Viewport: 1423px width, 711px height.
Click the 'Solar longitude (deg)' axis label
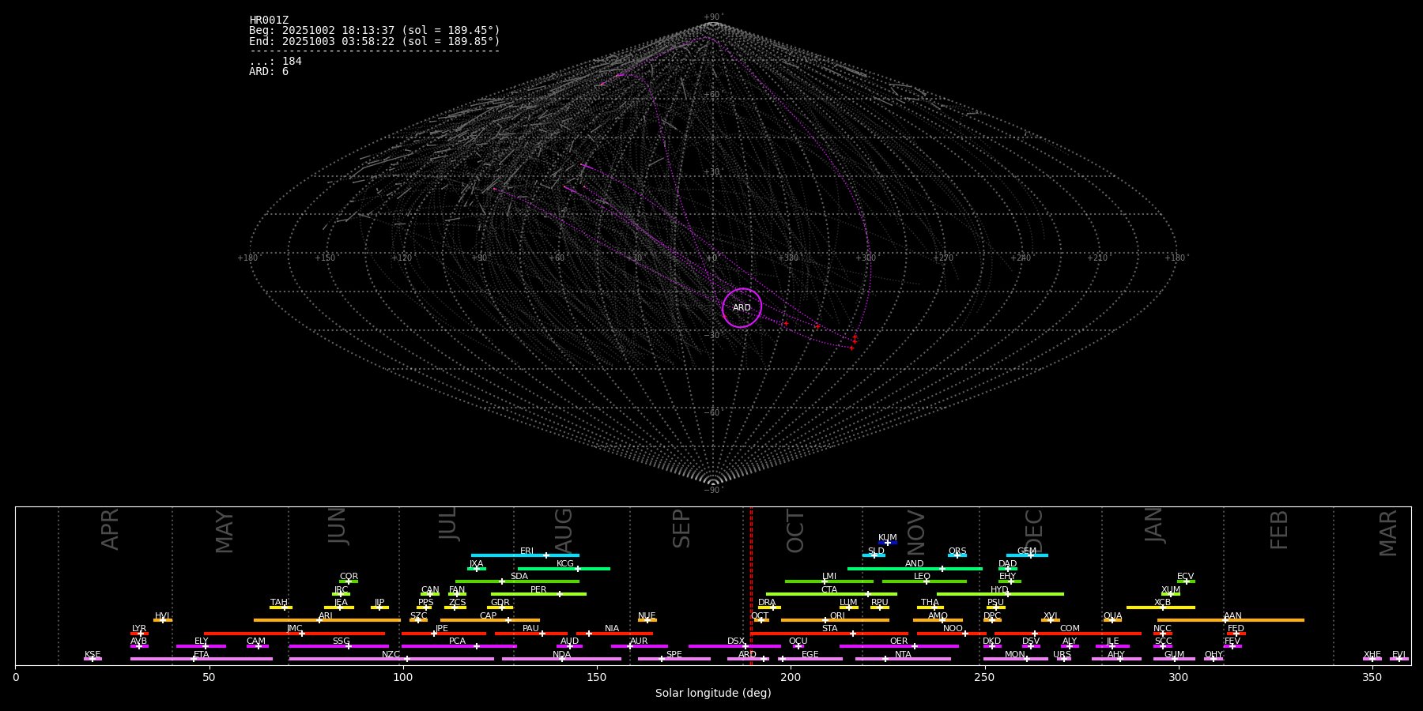[x=712, y=694]
